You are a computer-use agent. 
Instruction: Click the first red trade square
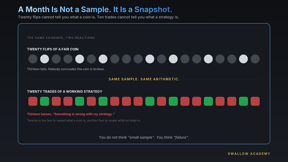33,101
